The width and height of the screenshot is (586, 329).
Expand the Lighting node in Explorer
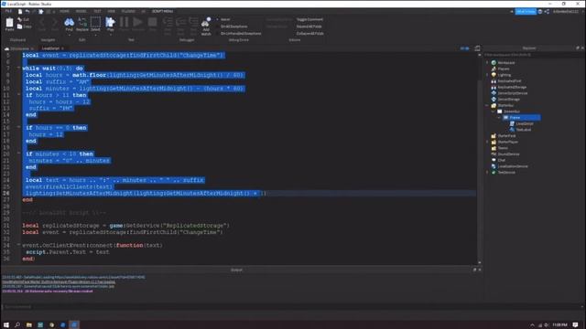click(x=487, y=75)
